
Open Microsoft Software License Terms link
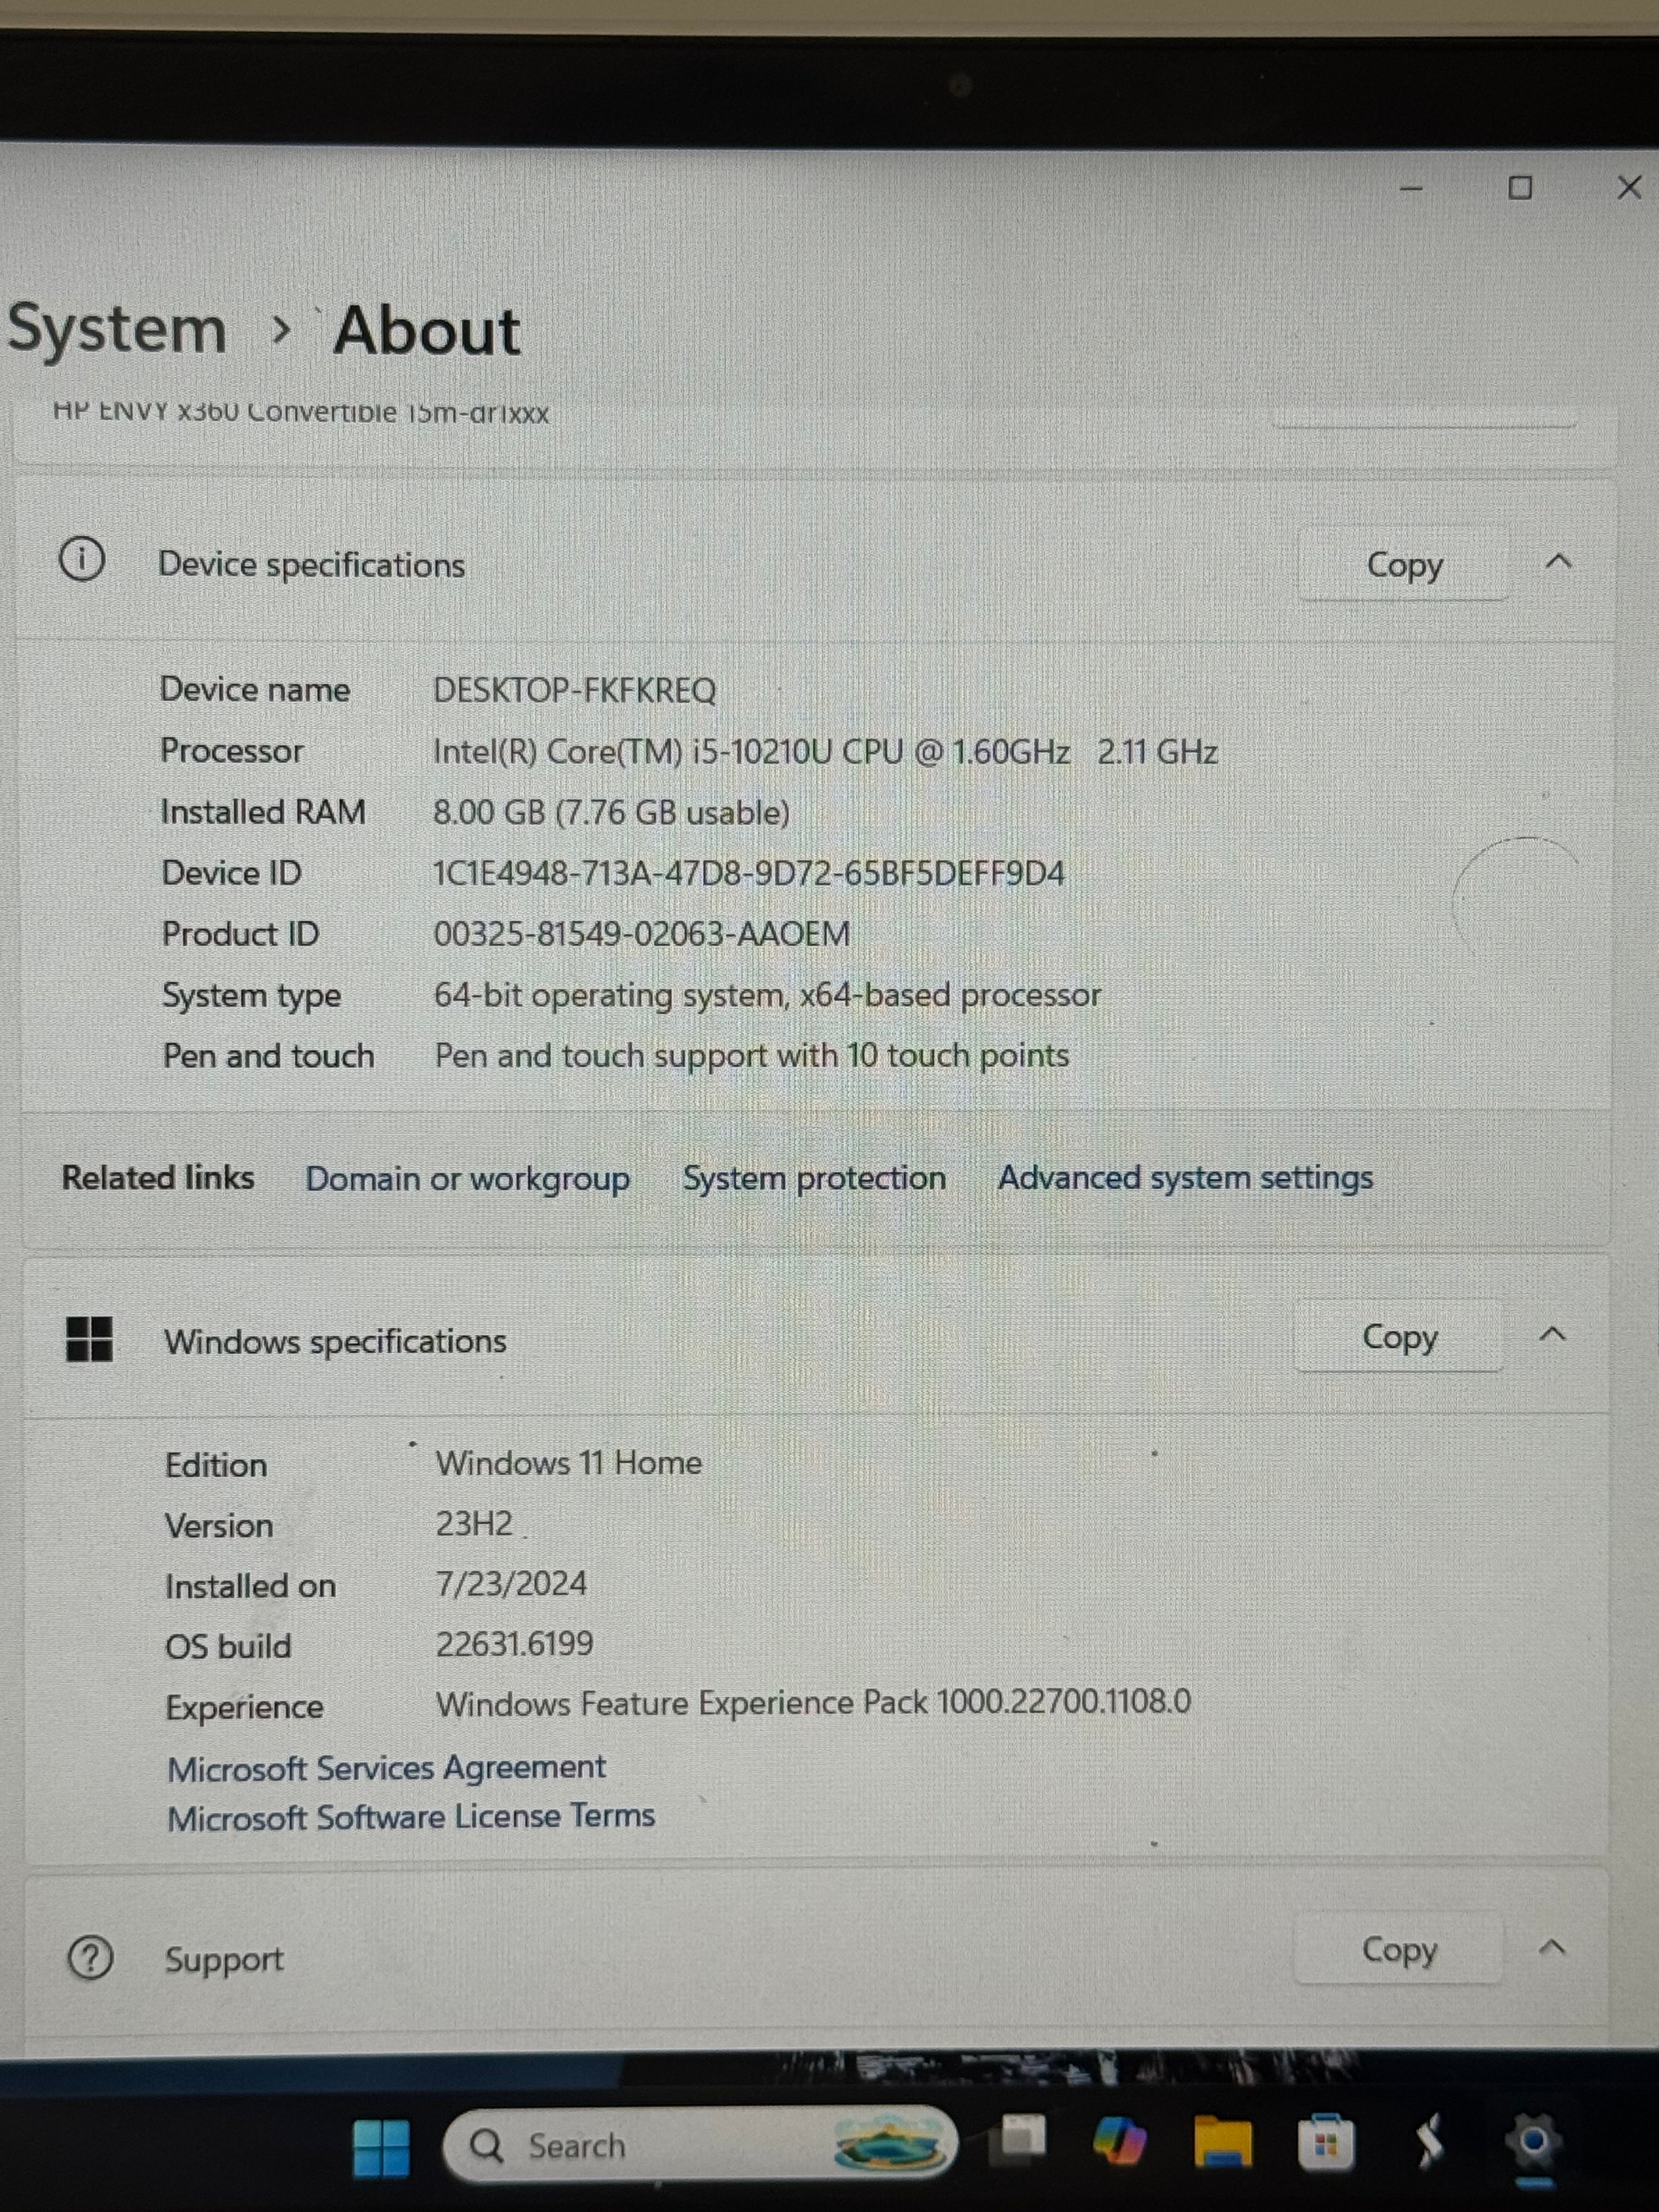[x=411, y=1816]
